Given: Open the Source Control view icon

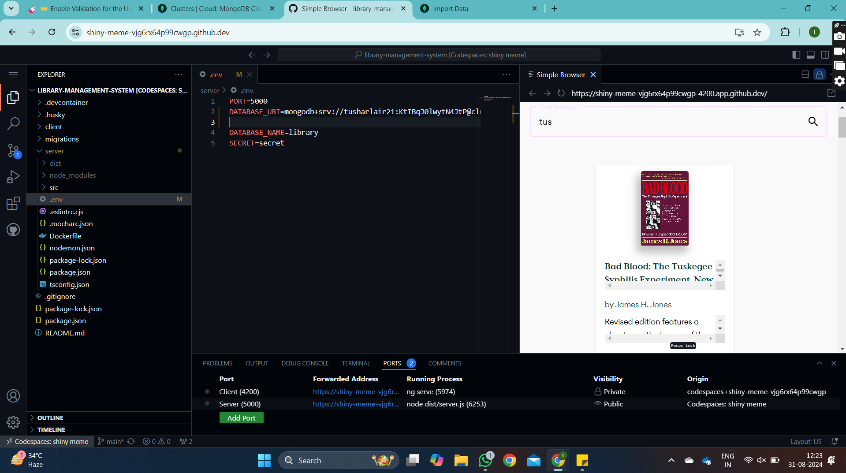Looking at the screenshot, I should click(x=13, y=151).
